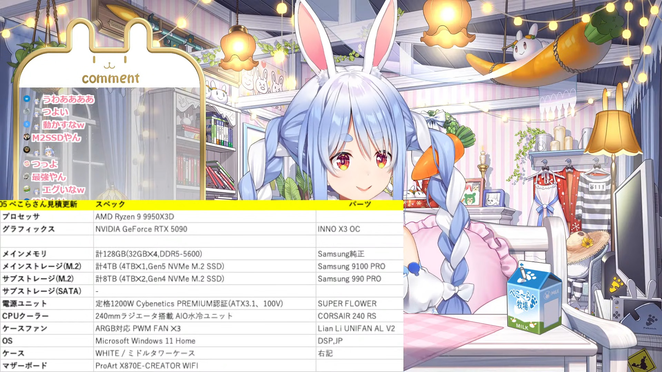The width and height of the screenshot is (662, 372).
Task: Click the green landscape avatar beside エグいなw
Action: click(x=27, y=189)
